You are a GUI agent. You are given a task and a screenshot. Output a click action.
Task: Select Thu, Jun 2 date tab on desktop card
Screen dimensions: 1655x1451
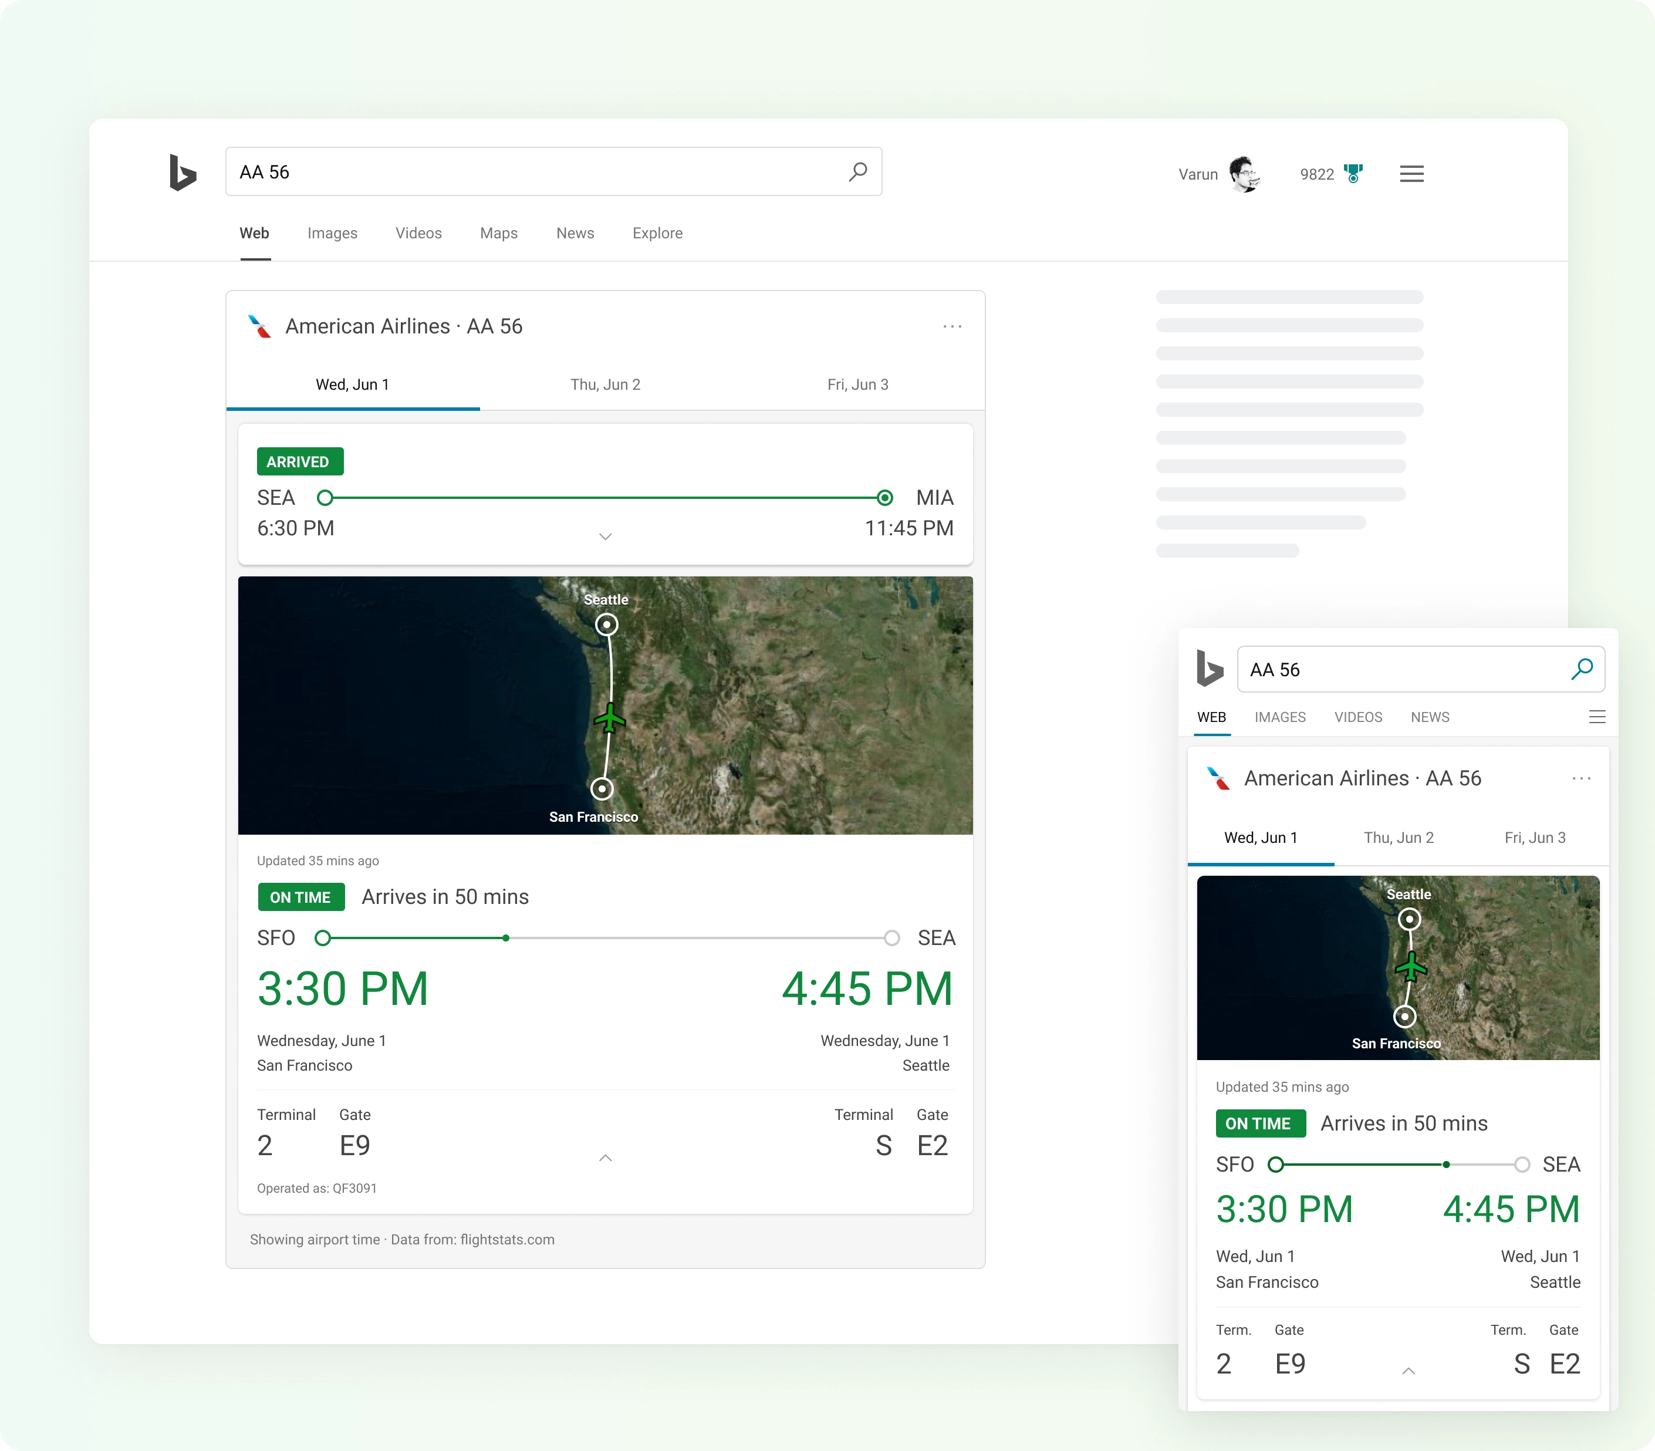(x=606, y=384)
